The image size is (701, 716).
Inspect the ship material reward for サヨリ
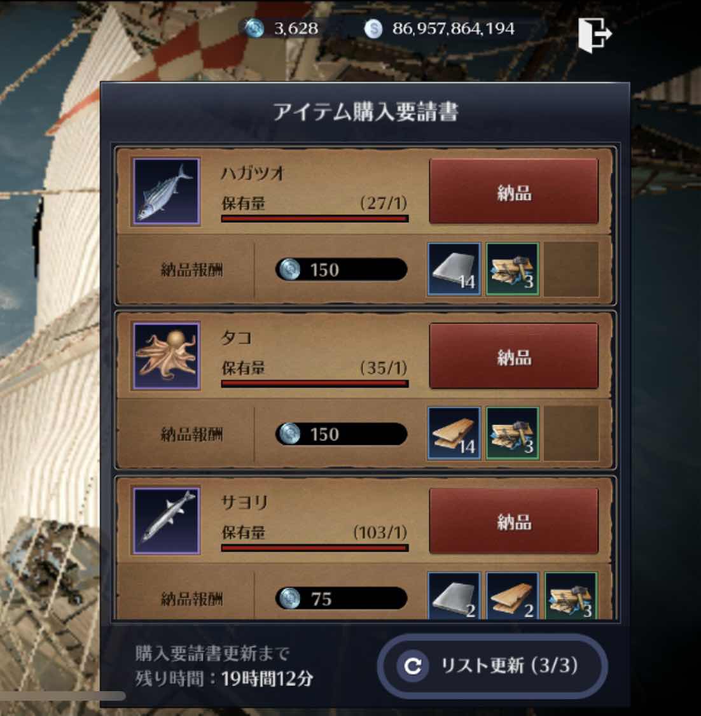[x=571, y=596]
